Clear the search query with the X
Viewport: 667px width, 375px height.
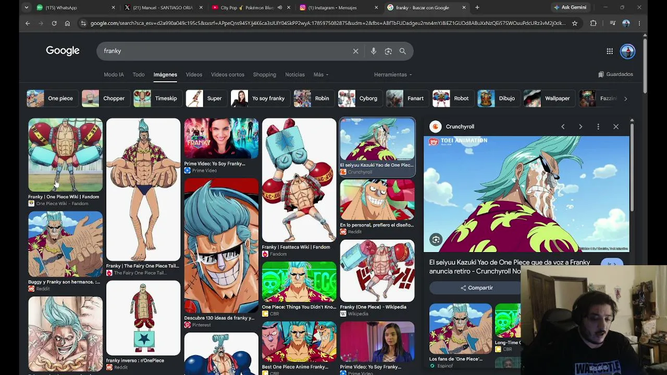click(356, 51)
